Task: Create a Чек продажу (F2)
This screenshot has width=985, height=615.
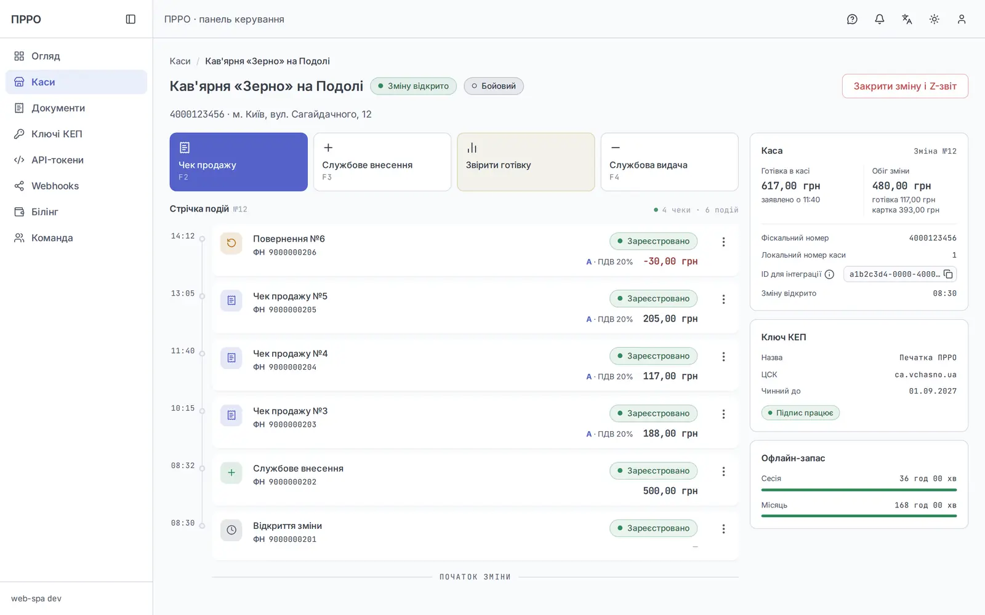Action: click(239, 162)
